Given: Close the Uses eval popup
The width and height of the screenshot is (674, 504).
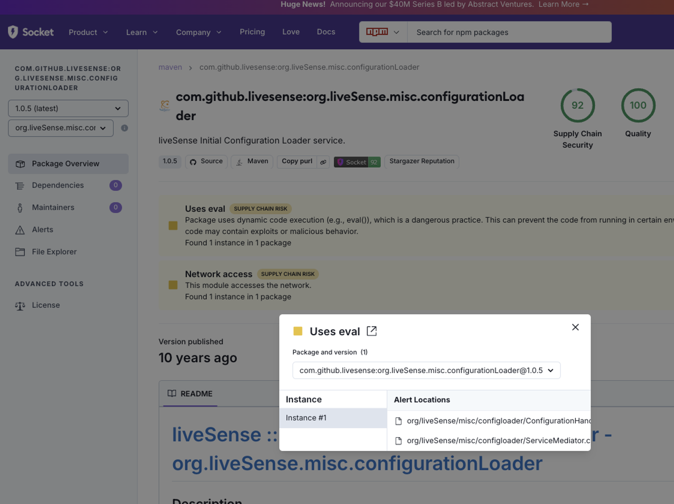Looking at the screenshot, I should (x=575, y=327).
